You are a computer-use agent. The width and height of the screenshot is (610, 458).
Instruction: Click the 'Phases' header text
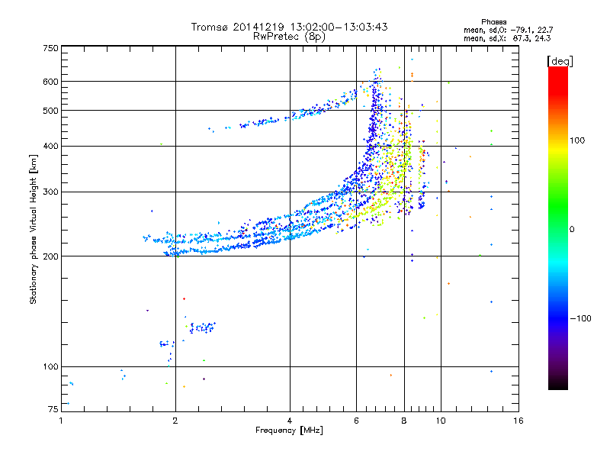pyautogui.click(x=493, y=22)
